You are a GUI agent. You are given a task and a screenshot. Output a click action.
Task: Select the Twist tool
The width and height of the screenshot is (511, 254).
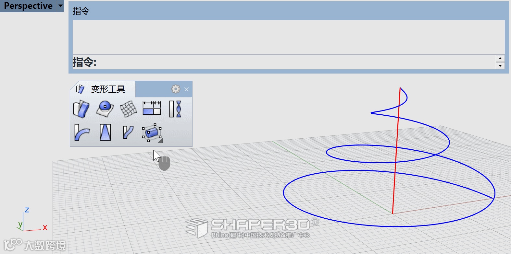[175, 109]
